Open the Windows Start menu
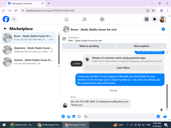Screen dimensions: 171x128 click(4, 125)
